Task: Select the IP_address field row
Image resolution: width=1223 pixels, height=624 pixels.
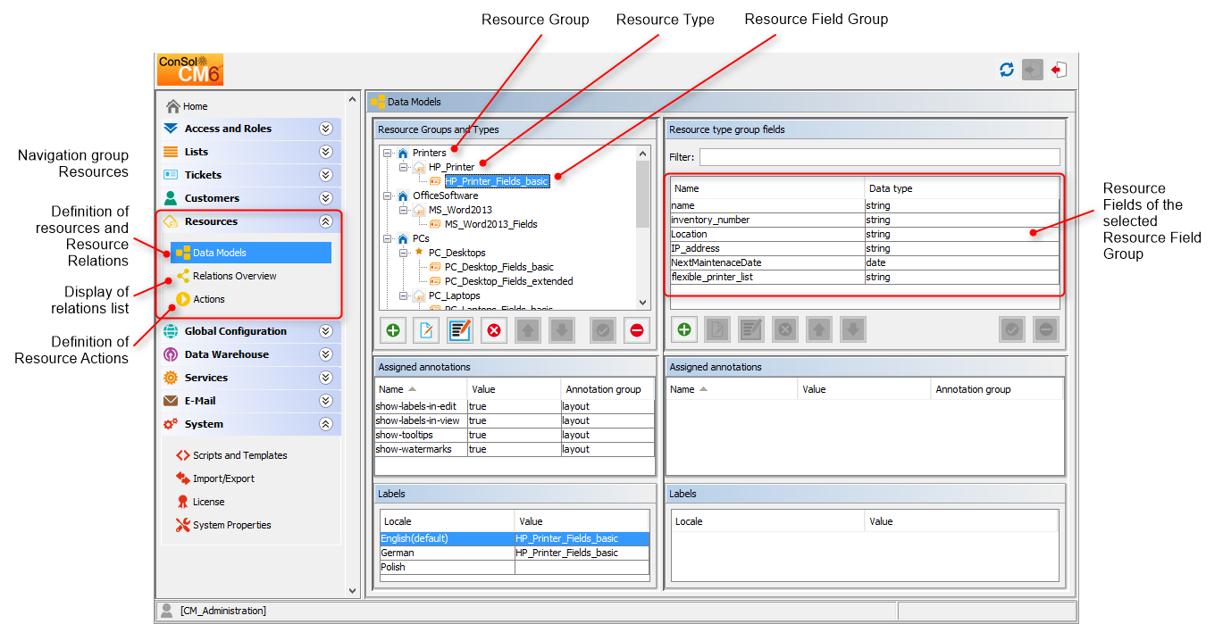Action: [x=865, y=248]
